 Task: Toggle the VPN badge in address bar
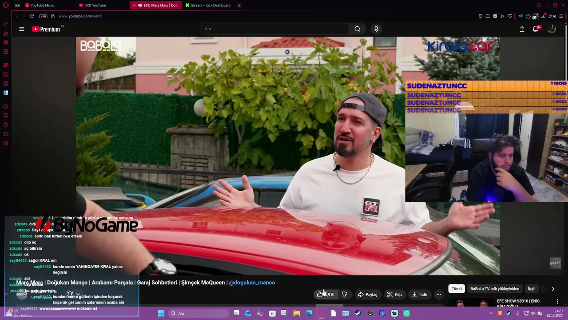point(43,16)
